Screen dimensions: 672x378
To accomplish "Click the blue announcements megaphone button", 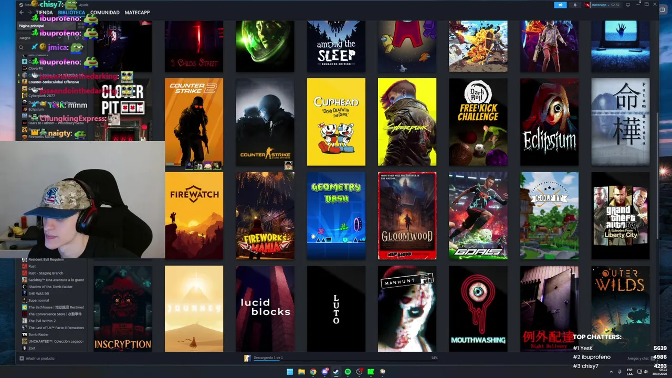I will (x=560, y=5).
